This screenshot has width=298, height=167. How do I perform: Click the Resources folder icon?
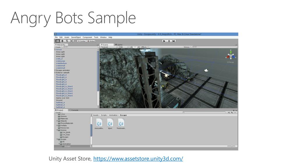59,128
